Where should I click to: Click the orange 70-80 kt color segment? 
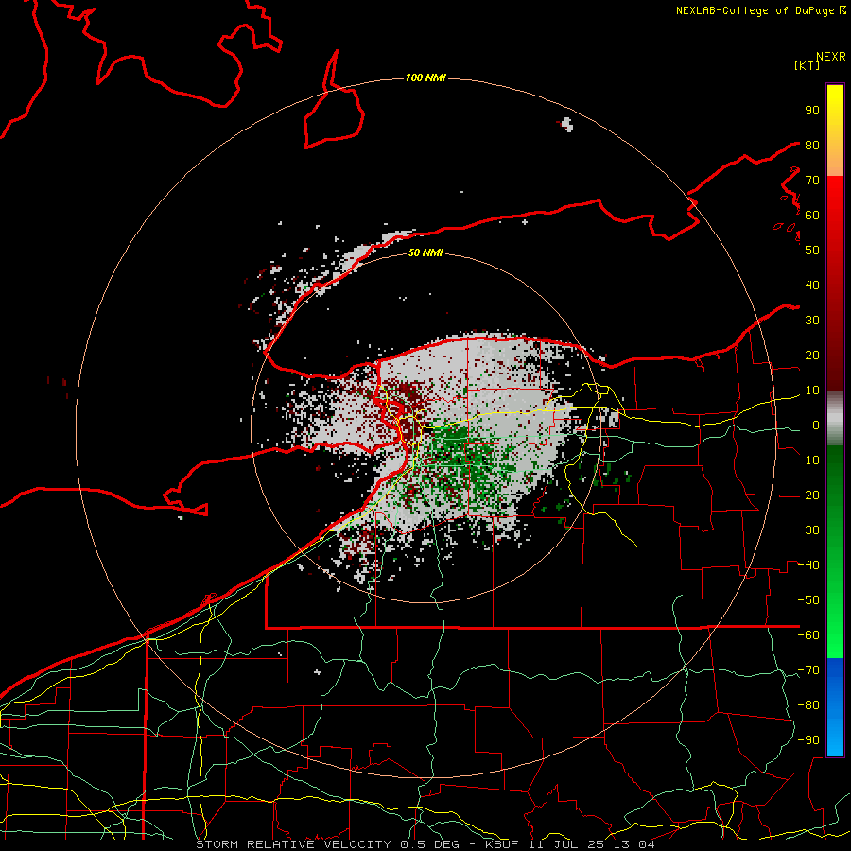pyautogui.click(x=835, y=160)
